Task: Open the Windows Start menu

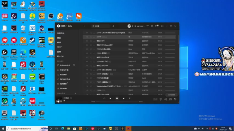Action: pos(3,128)
